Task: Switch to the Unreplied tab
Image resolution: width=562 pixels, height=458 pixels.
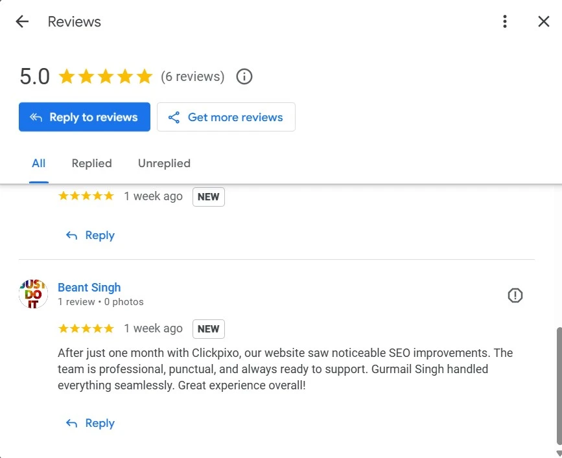Action: (164, 164)
